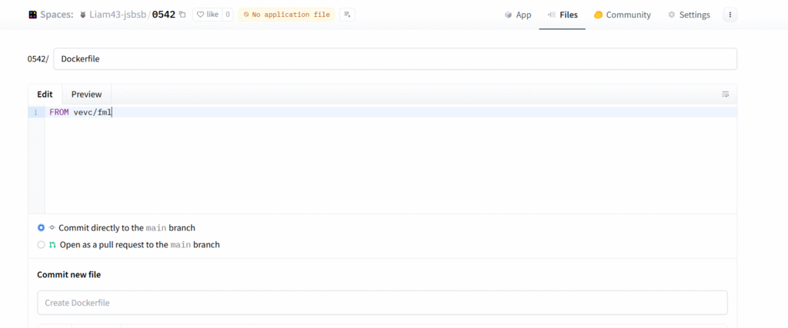Open the 0542 space name link
The height and width of the screenshot is (328, 788).
click(x=163, y=15)
